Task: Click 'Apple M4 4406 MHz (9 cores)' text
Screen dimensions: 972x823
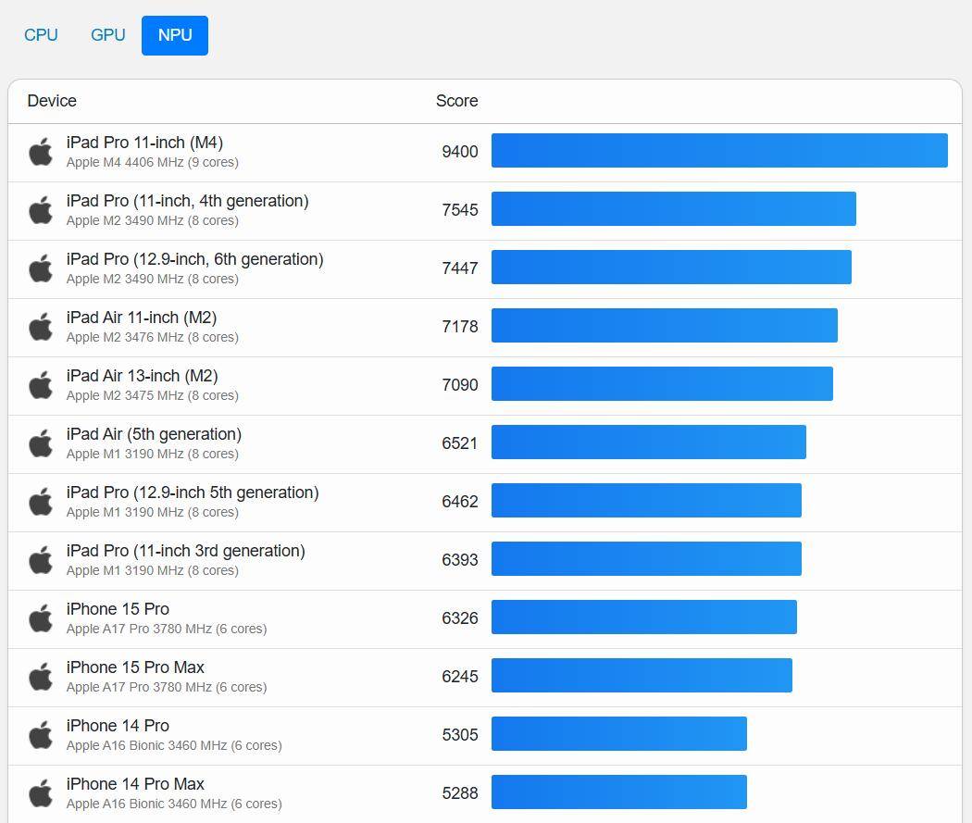Action: pyautogui.click(x=153, y=162)
